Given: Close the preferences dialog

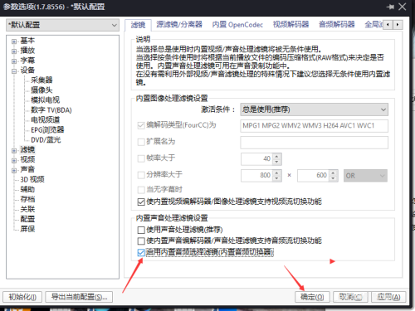Looking at the screenshot, I should pos(402,7).
